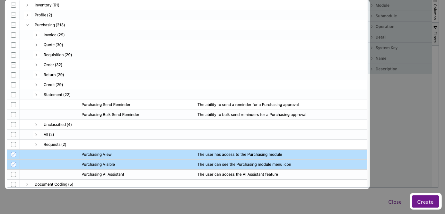
Task: Toggle the Profile (2) checkbox
Action: tap(13, 15)
